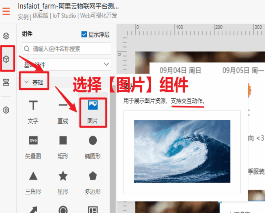
Task: Open the layers panel icon
Action: pos(6,36)
